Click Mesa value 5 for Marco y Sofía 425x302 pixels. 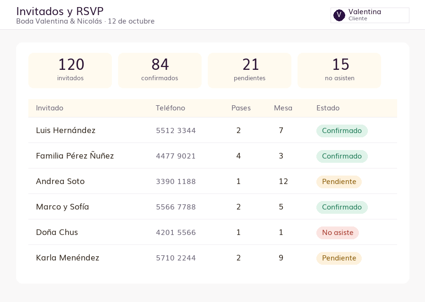[x=281, y=207]
